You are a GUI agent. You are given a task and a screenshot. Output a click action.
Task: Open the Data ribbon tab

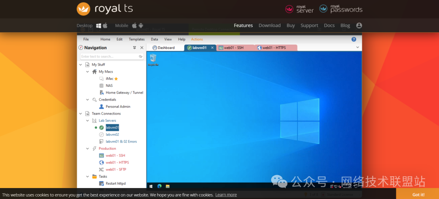tap(154, 39)
